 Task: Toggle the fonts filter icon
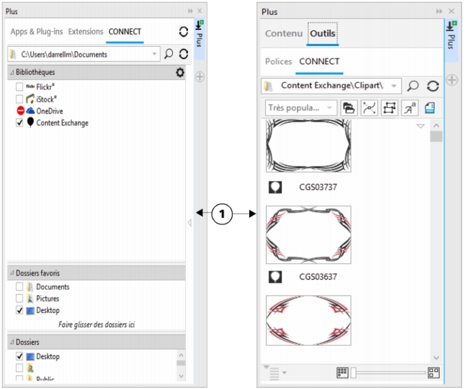pos(411,108)
